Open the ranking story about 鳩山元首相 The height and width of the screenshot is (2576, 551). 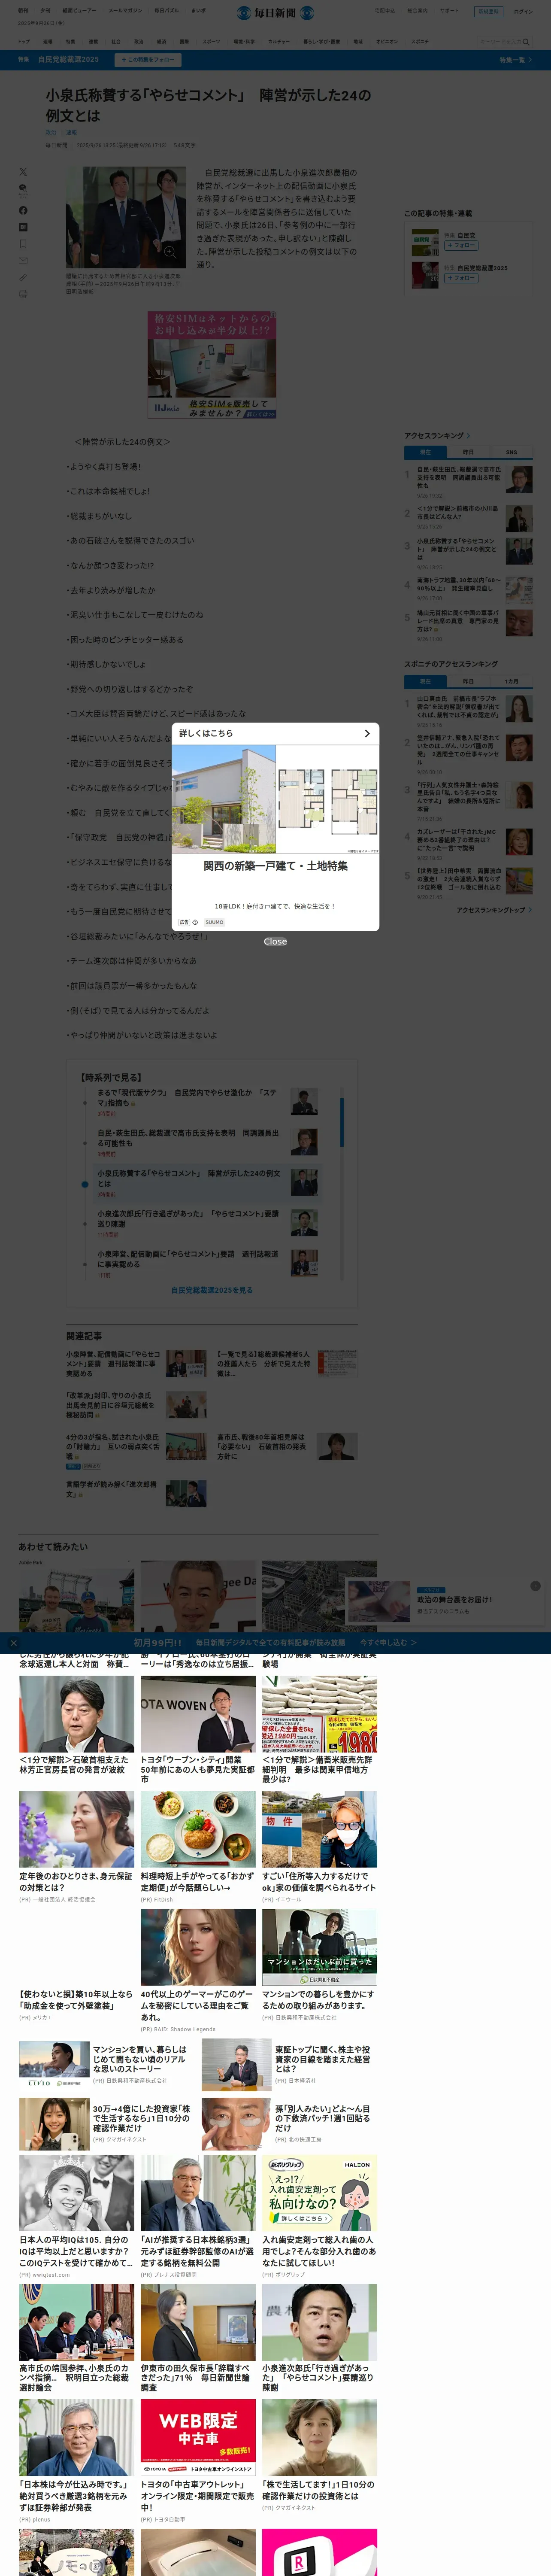click(x=458, y=620)
